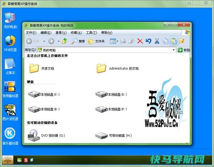Click the Properties checkmark icon
This screenshot has height=167, width=214.
[182, 41]
